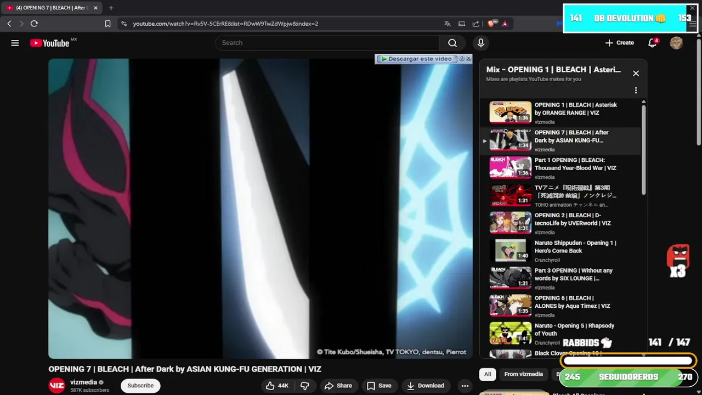Click Create button
The width and height of the screenshot is (702, 395).
[x=620, y=43]
